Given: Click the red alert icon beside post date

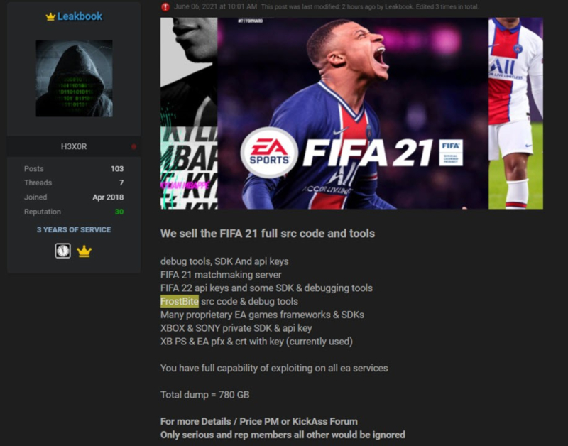Looking at the screenshot, I should point(165,6).
